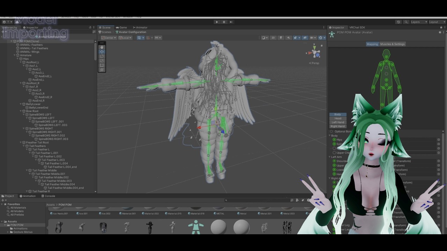Lock the scene gizmo rotation
Screen dimensions: 447x251
(322, 45)
